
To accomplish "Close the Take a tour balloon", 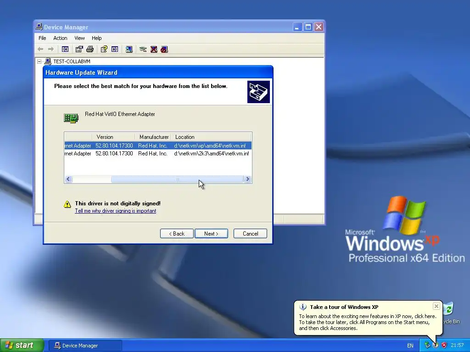I will pyautogui.click(x=436, y=306).
